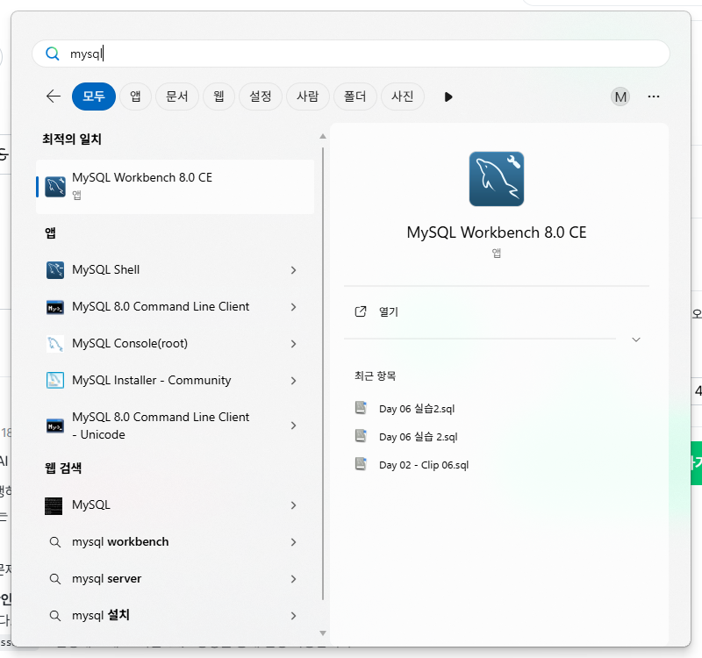
Task: Expand more actions chevron in preview pane
Action: [635, 340]
